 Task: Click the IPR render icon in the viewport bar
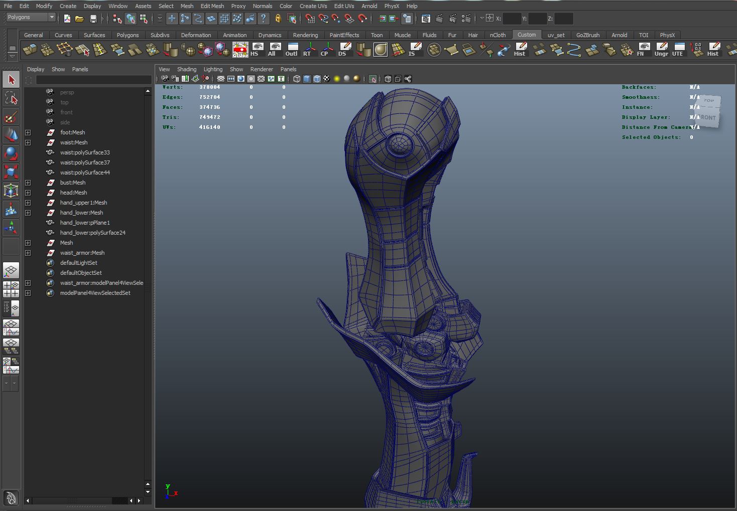pyautogui.click(x=453, y=18)
